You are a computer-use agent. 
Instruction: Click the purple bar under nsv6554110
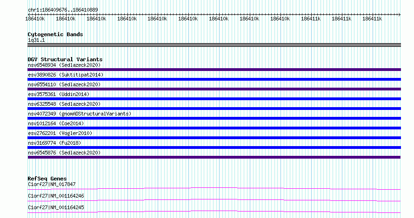pyautogui.click(x=214, y=89)
